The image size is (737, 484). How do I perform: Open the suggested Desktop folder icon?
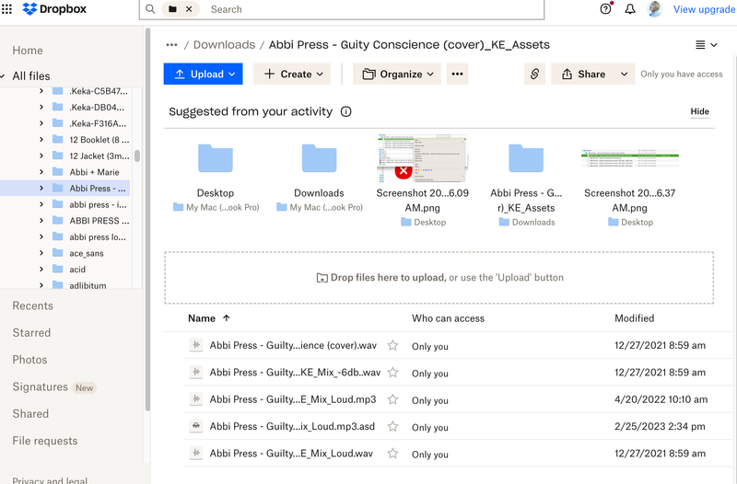tap(216, 158)
